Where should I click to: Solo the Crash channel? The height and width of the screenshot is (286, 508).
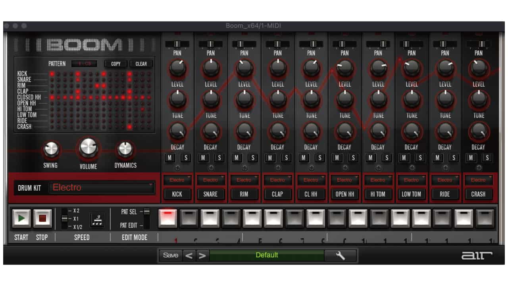488,158
